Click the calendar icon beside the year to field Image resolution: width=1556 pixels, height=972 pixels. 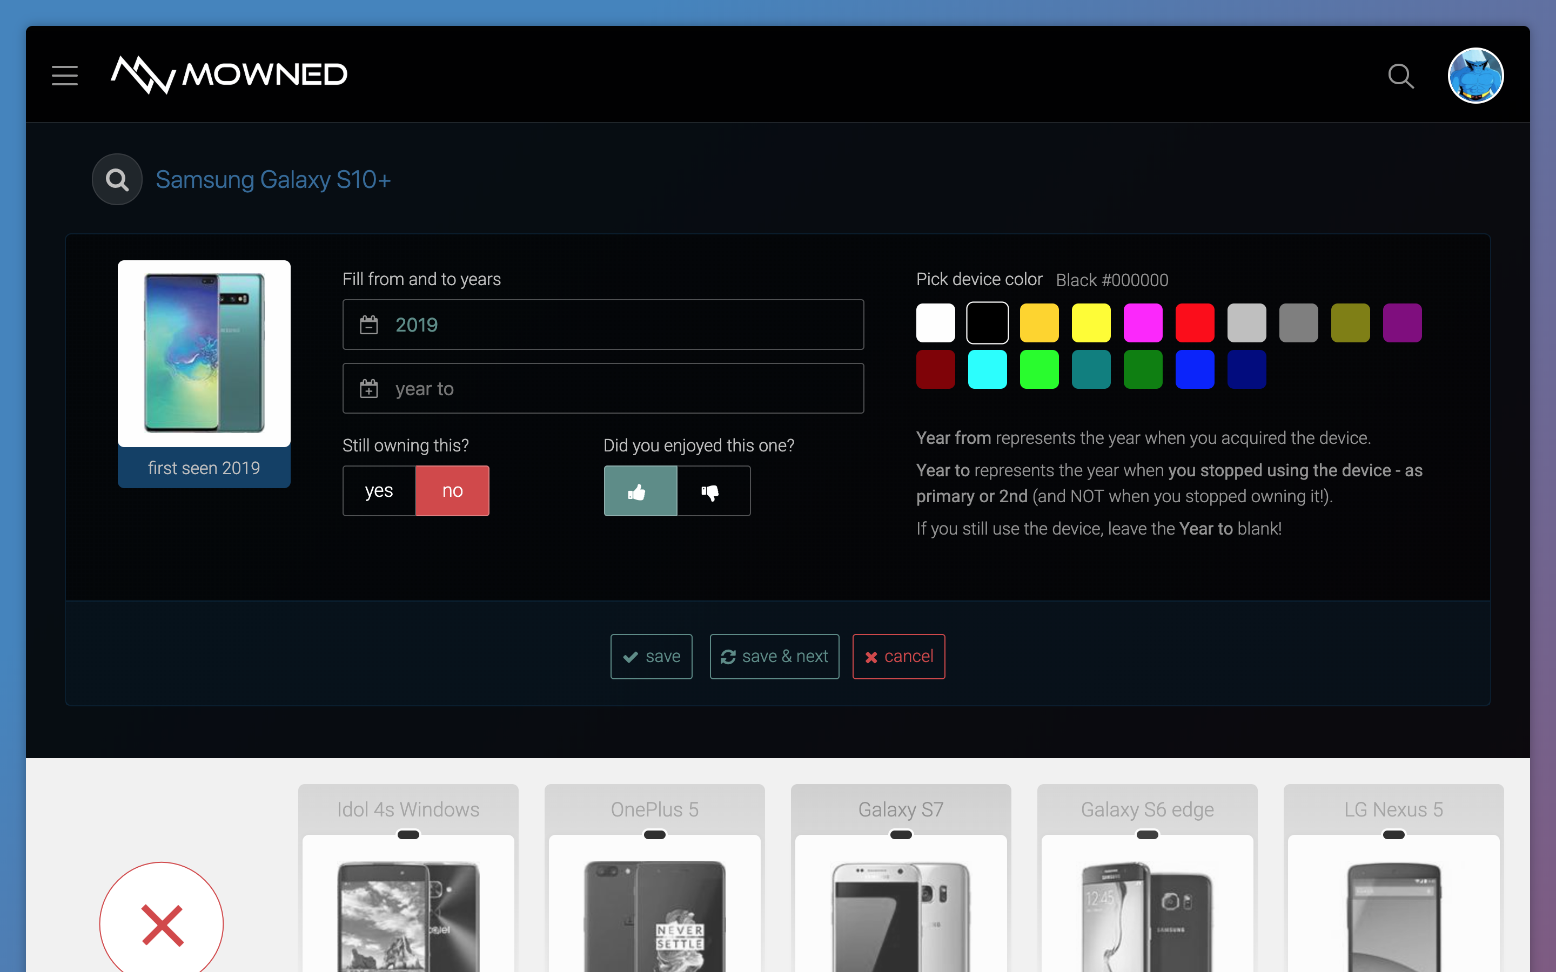[x=370, y=388]
